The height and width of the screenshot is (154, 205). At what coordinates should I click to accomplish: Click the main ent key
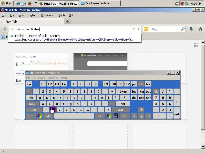click(x=123, y=104)
